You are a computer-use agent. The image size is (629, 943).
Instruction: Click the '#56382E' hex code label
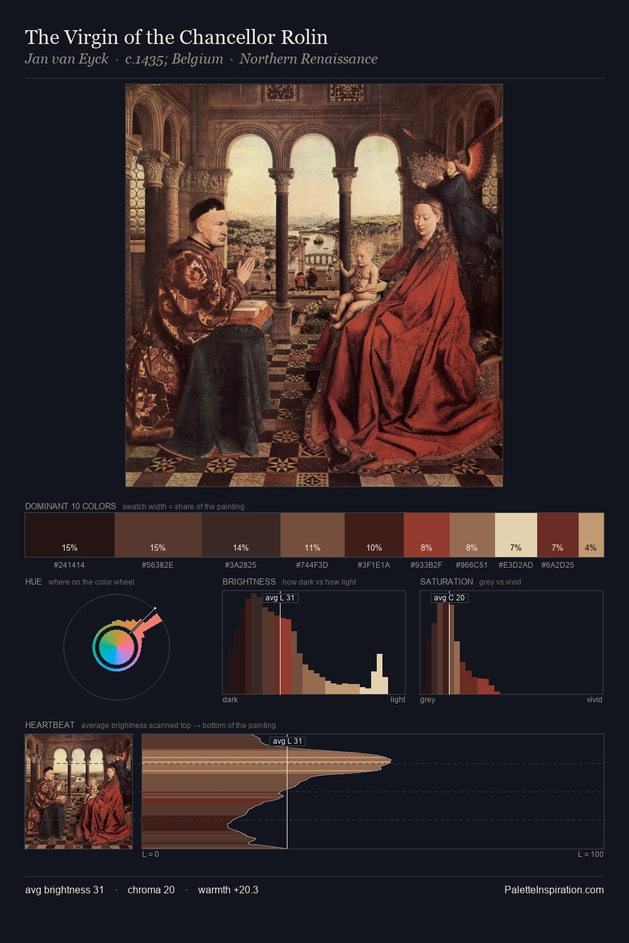[x=158, y=565]
